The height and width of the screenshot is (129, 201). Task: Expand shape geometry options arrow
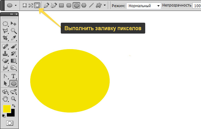point(105,6)
